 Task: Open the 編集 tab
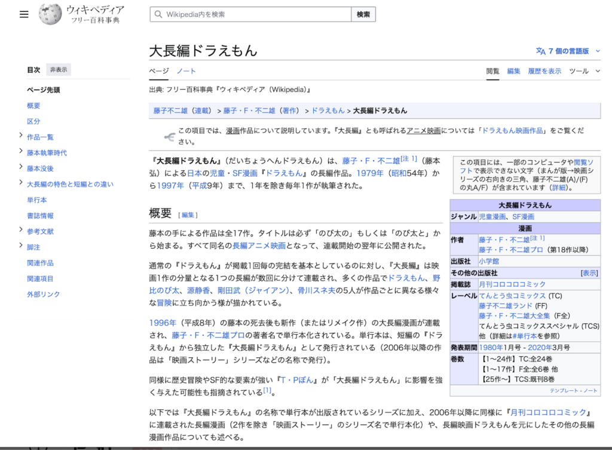(513, 71)
